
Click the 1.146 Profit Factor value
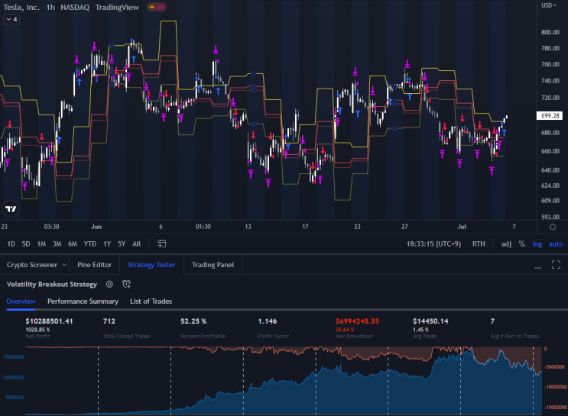point(268,321)
